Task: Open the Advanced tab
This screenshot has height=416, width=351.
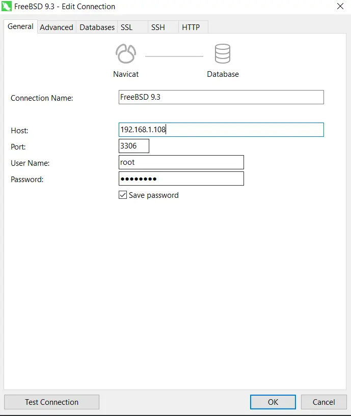Action: [57, 27]
